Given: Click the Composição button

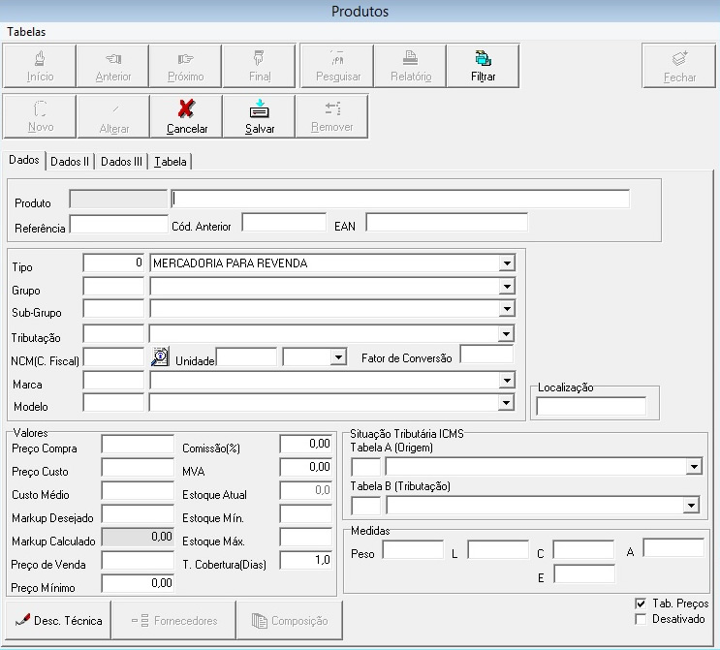Looking at the screenshot, I should tap(290, 621).
